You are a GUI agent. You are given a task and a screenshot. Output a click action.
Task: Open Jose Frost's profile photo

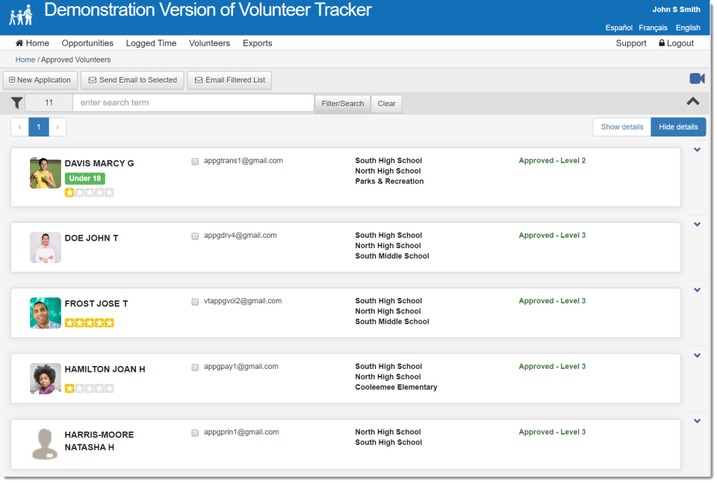46,313
